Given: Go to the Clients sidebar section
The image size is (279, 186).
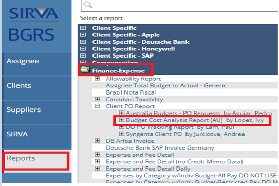Looking at the screenshot, I should pyautogui.click(x=36, y=88).
